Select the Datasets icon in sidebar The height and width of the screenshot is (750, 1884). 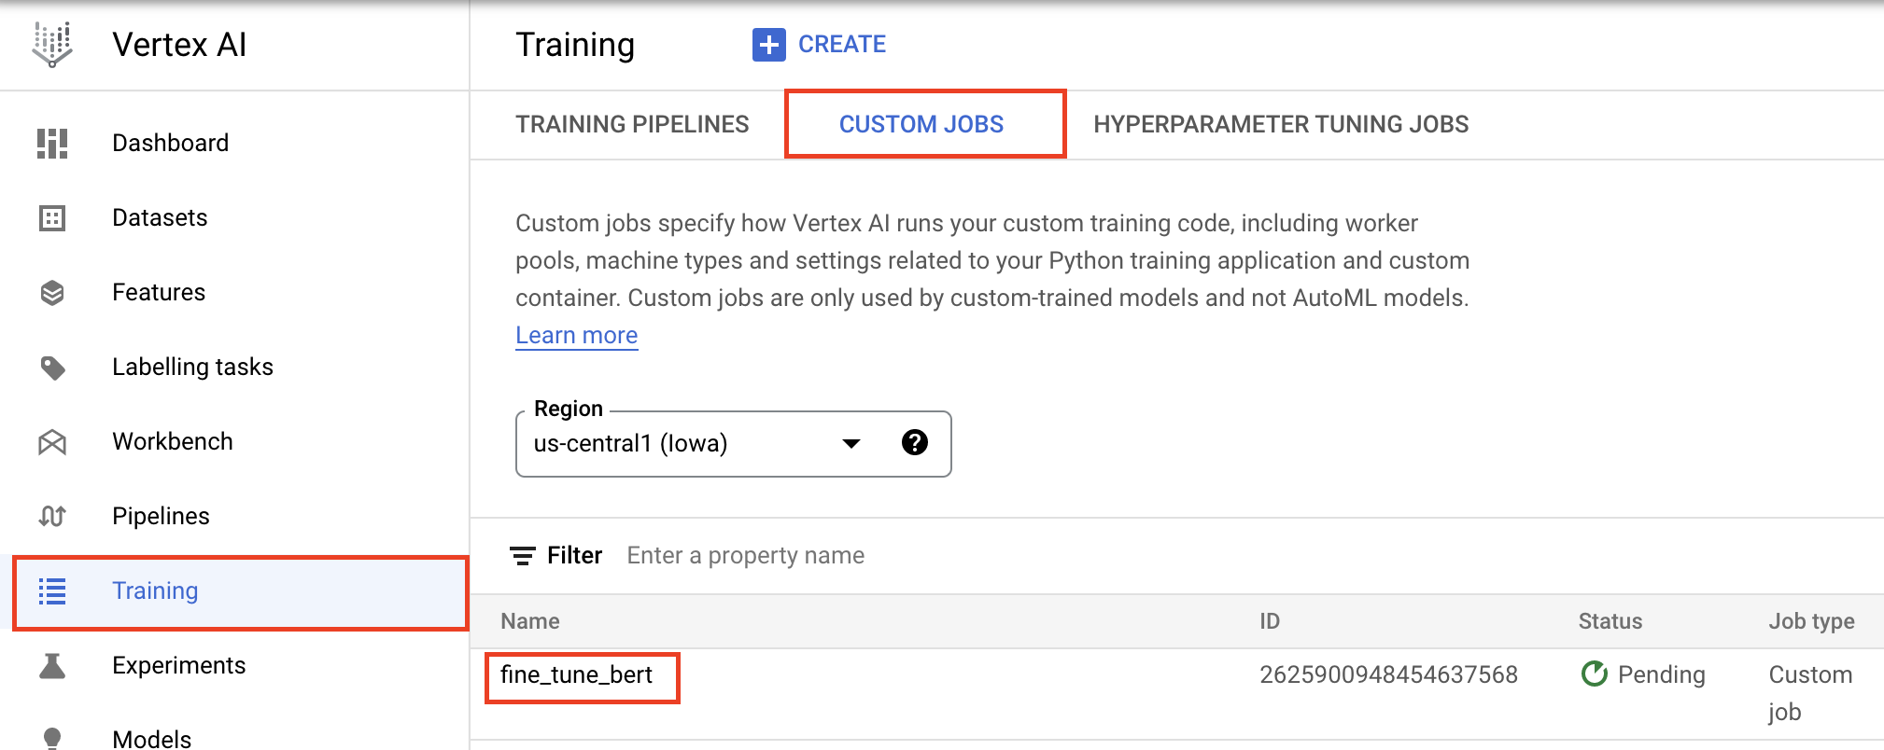coord(52,218)
